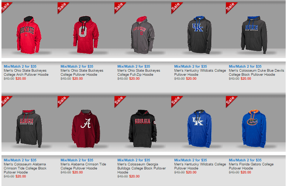This screenshot has width=286, height=186.
Task: Click the Ohio State Arch Pullover Hoodie image
Action: click(x=29, y=35)
